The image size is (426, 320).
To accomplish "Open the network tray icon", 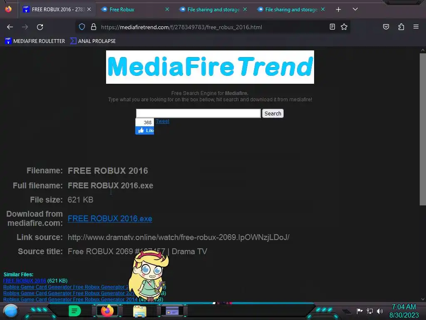I will [x=370, y=311].
